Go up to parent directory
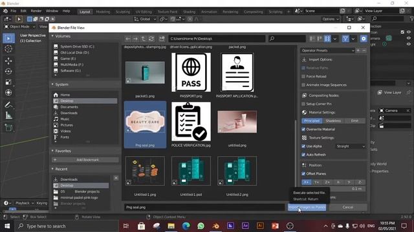The image size is (414, 232). tap(143, 39)
